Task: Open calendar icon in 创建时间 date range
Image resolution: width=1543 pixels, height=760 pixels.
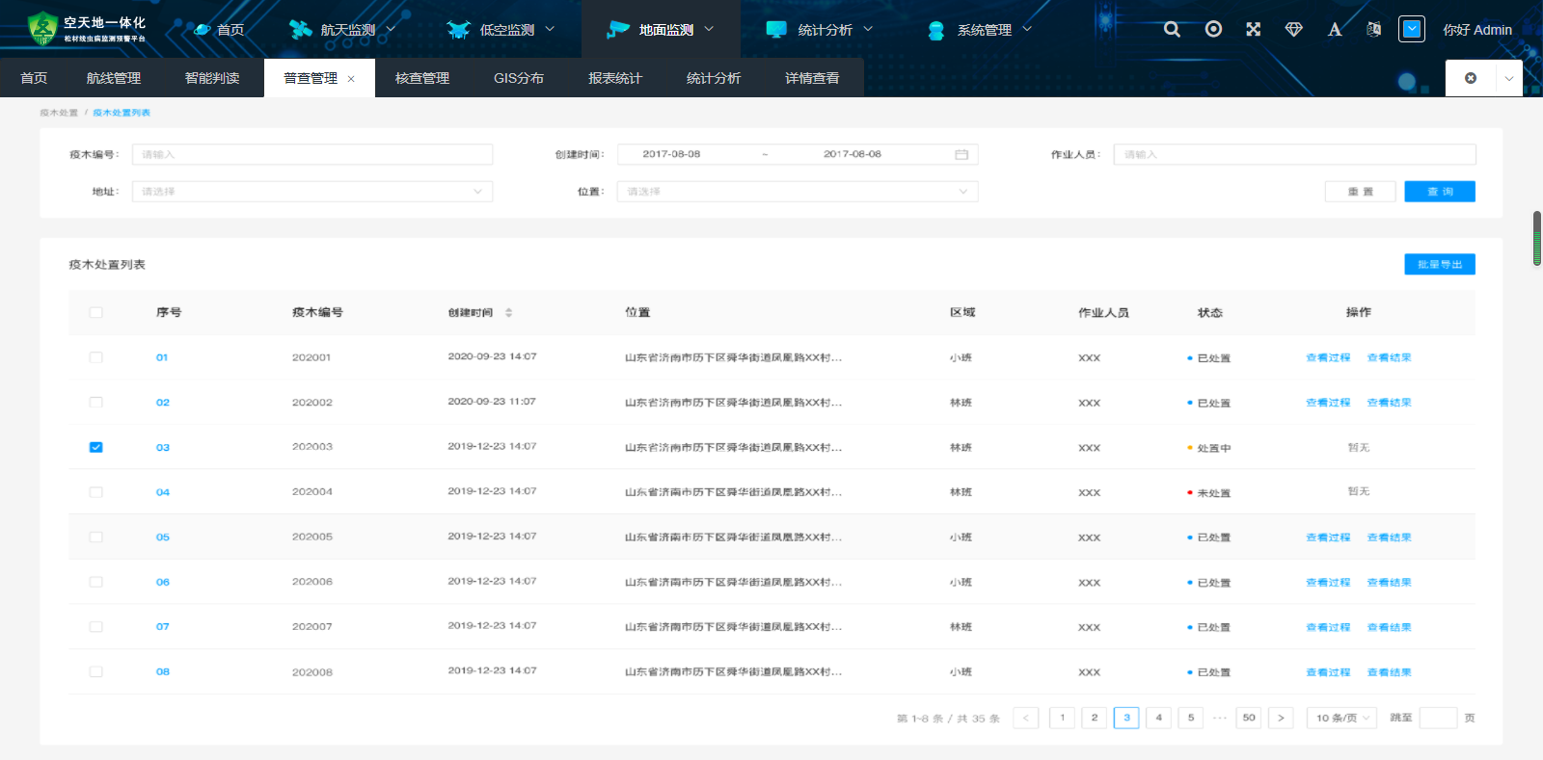Action: 961,154
